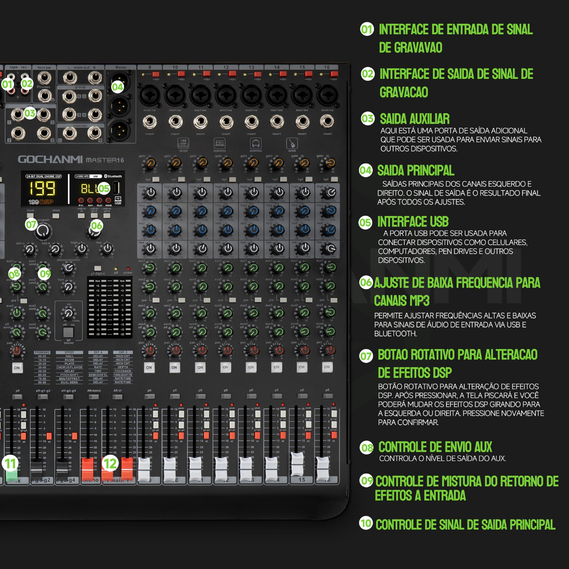The width and height of the screenshot is (569, 569).
Task: Toggle channel 9 +48v phantom power switch
Action: (x=156, y=74)
